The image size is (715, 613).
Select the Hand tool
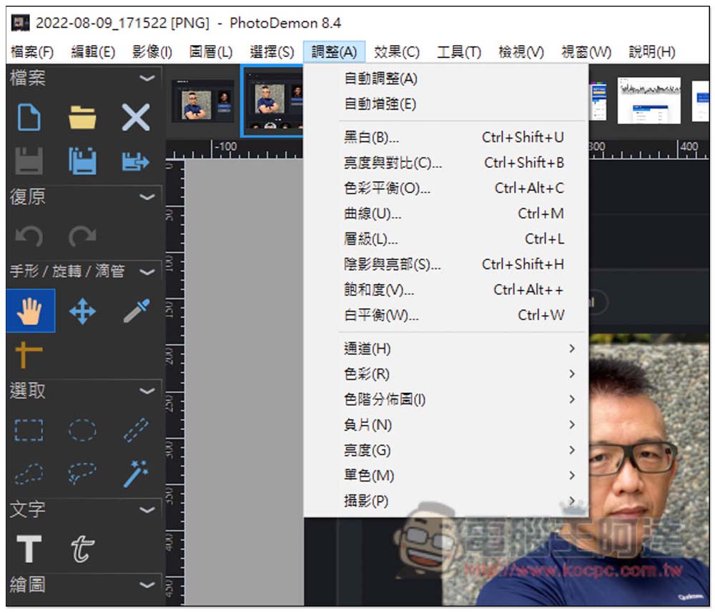tap(30, 312)
